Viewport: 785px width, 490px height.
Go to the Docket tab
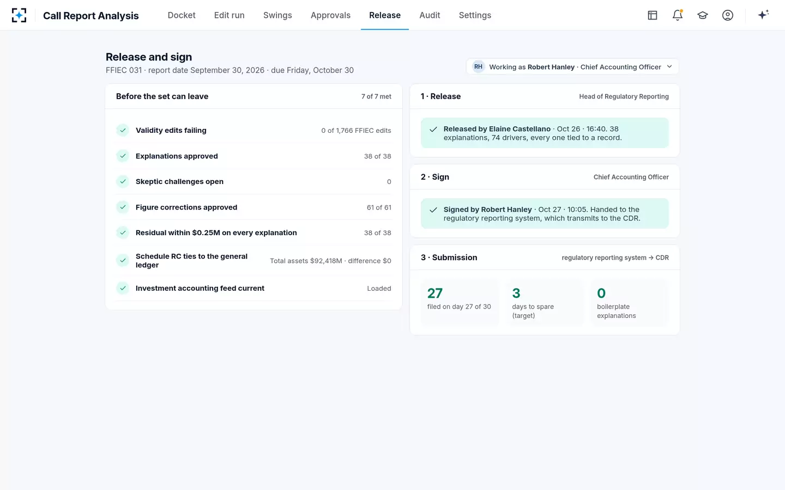tap(182, 15)
